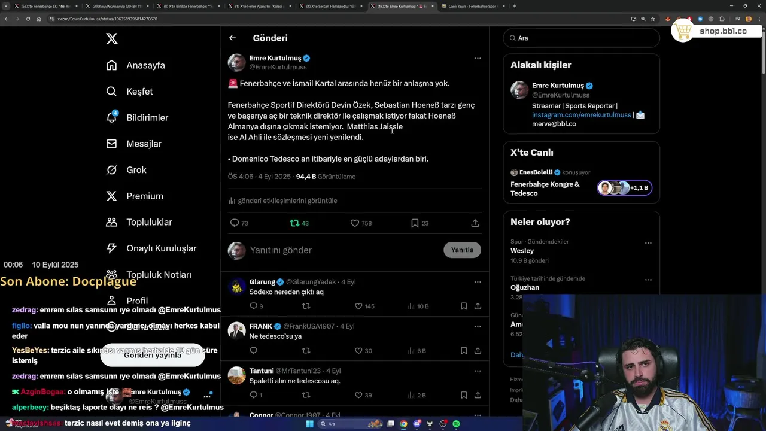
Task: Open Glarung's profile avatar
Action: 237,286
